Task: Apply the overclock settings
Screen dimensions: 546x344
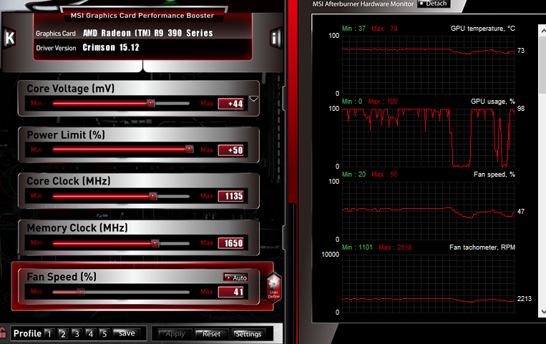Action: (175, 334)
